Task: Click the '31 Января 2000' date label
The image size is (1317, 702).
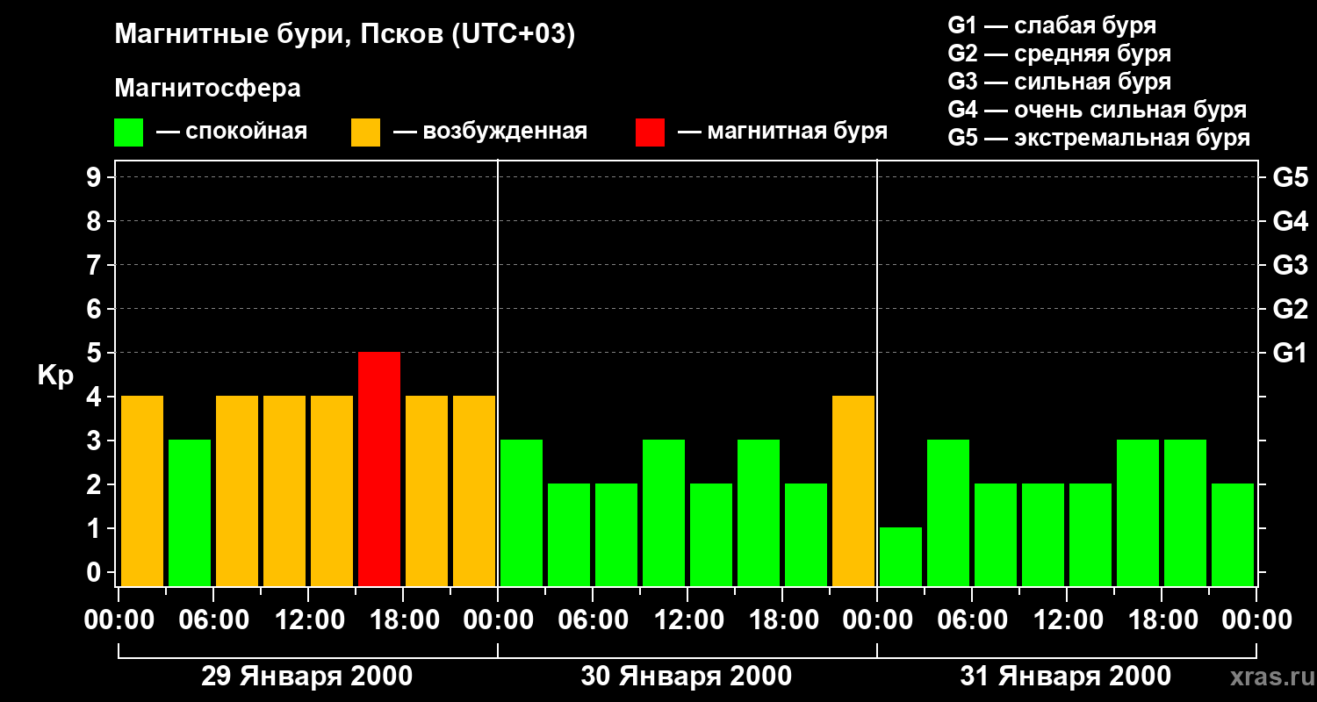Action: point(1066,677)
